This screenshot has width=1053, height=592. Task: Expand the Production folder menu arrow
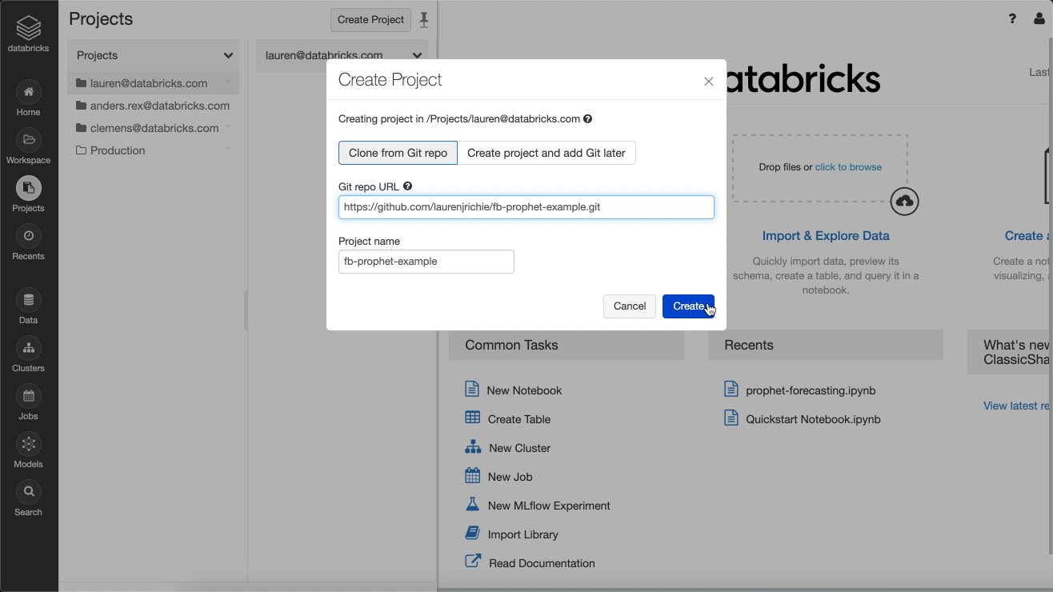(228, 150)
